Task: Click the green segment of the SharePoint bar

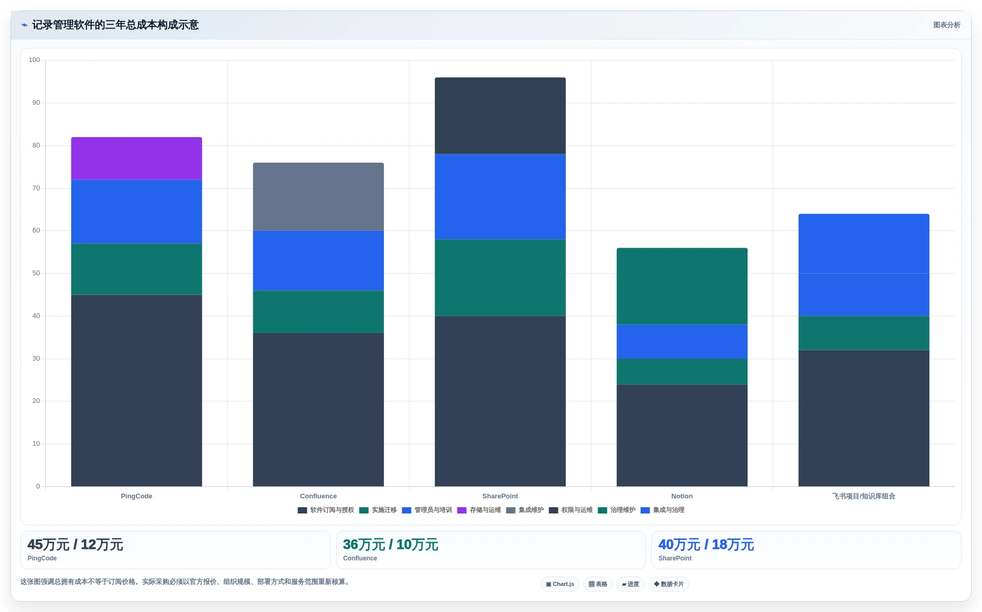Action: point(500,278)
